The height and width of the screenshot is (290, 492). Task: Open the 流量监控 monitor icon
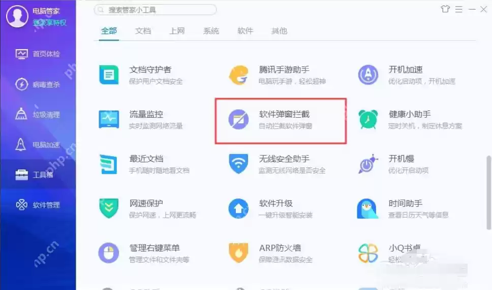pos(109,120)
